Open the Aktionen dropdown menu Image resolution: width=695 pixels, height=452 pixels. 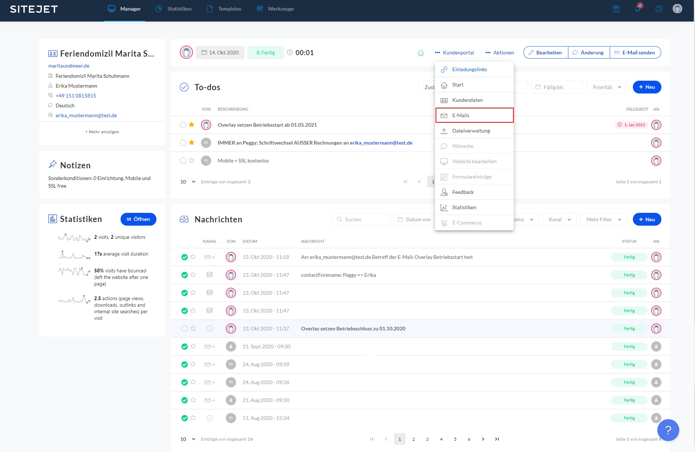tap(500, 53)
